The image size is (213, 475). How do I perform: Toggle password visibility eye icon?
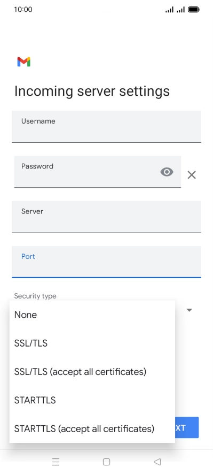(167, 172)
